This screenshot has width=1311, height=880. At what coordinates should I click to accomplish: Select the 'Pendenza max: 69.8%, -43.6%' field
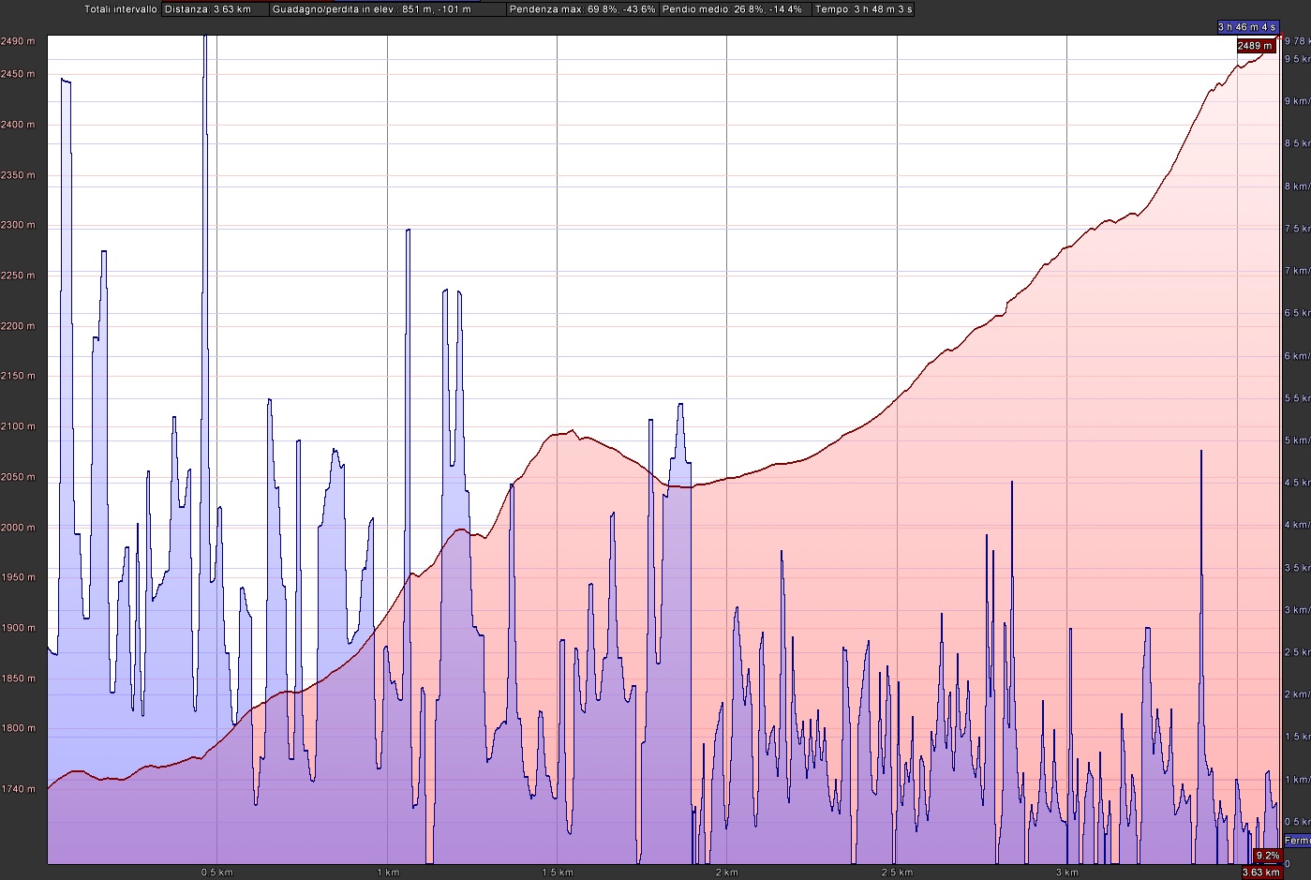[x=583, y=9]
